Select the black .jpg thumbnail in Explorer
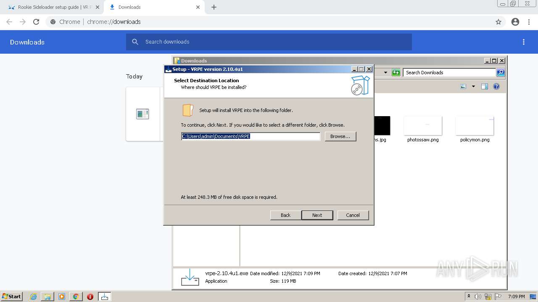 (382, 126)
